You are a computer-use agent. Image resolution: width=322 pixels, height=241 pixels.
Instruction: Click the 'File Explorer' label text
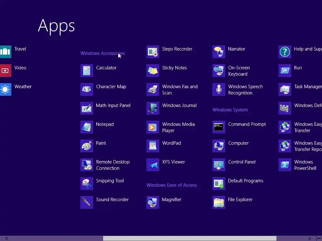(240, 200)
